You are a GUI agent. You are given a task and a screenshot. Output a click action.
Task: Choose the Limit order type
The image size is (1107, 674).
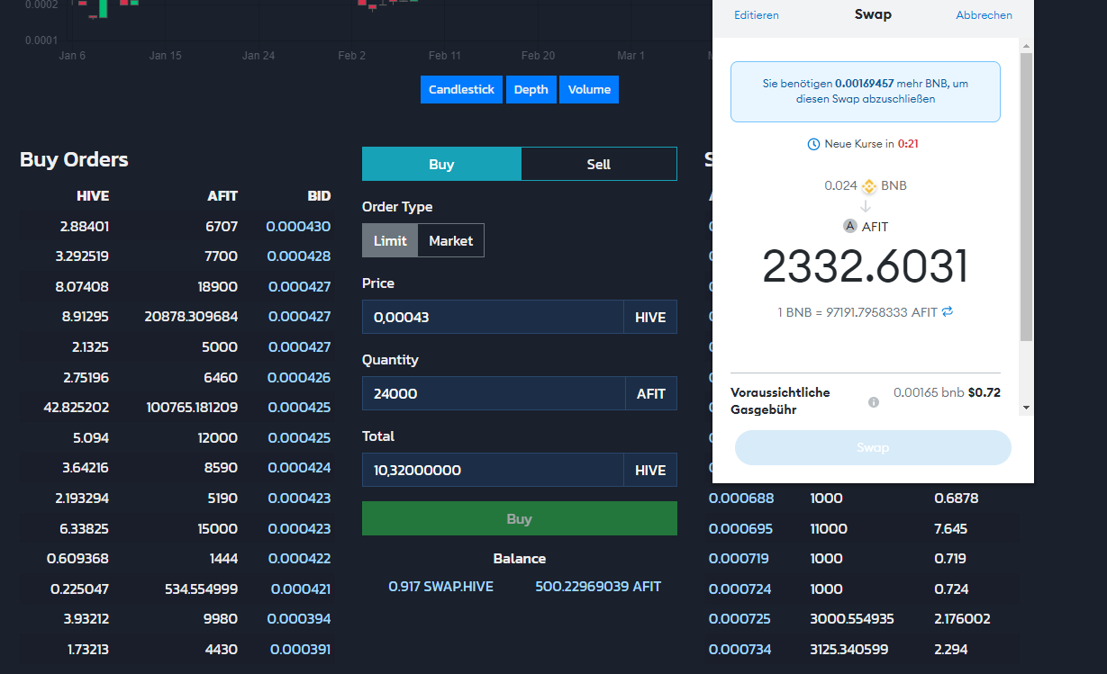pyautogui.click(x=390, y=240)
